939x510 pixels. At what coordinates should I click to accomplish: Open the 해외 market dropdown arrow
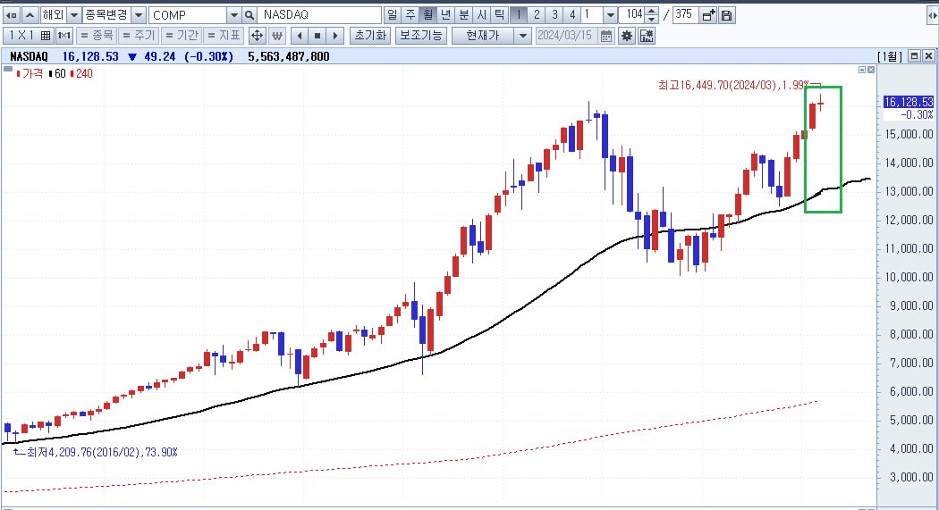(74, 15)
